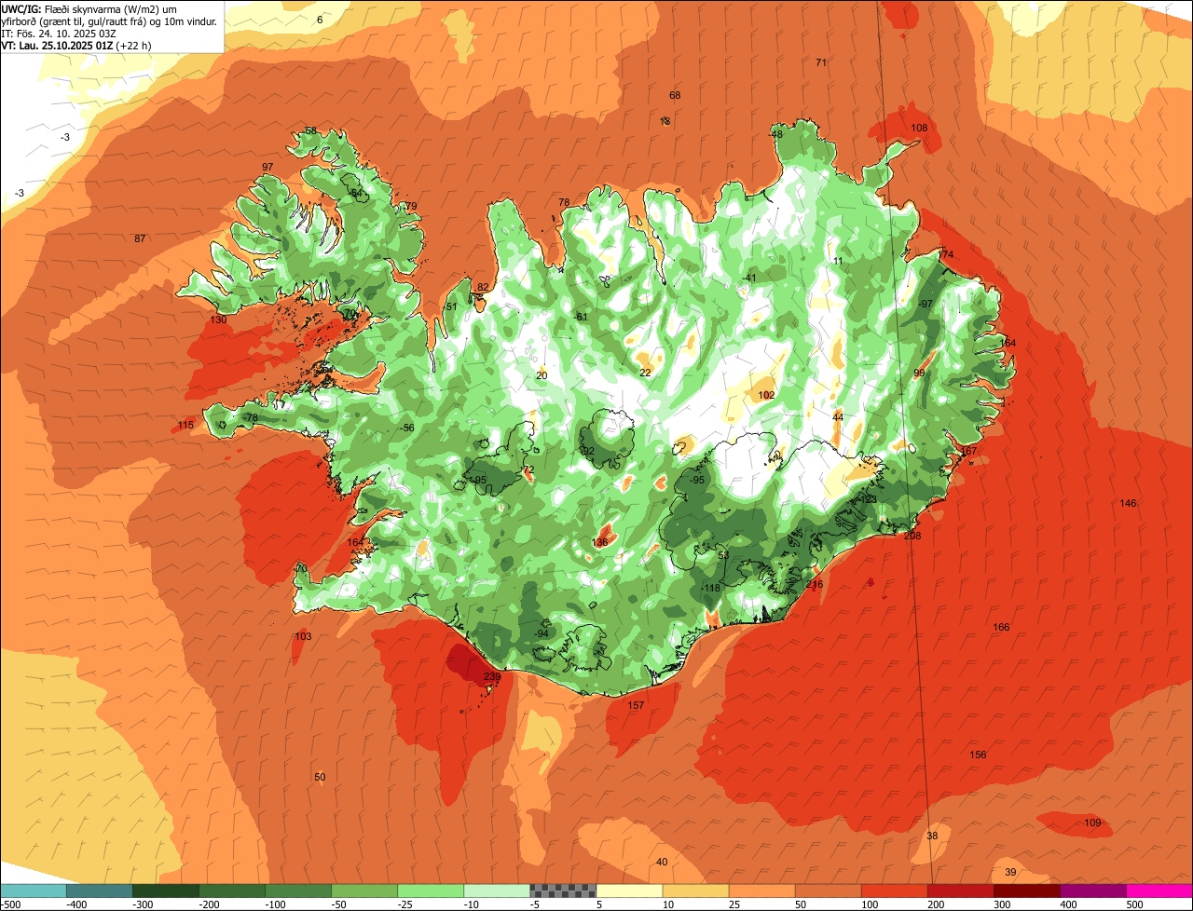This screenshot has width=1193, height=911.
Task: Click the 500 legend scale label
Action: click(x=1134, y=904)
